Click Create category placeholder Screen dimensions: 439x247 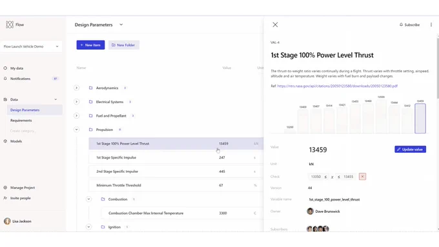point(23,131)
